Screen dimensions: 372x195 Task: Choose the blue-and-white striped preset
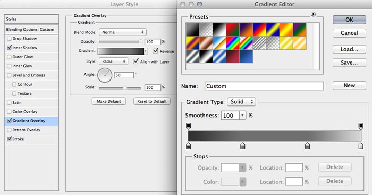[219, 56]
